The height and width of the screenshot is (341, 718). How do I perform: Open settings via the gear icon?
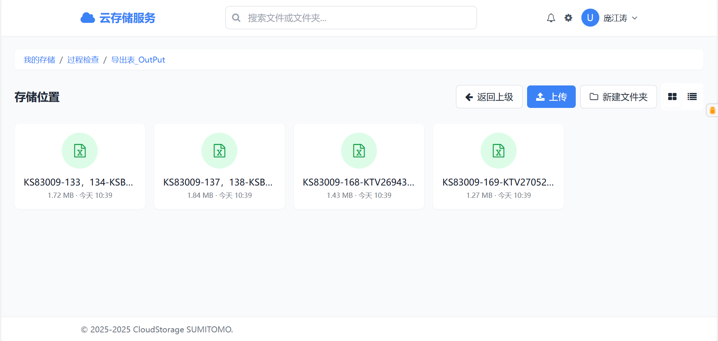tap(568, 18)
